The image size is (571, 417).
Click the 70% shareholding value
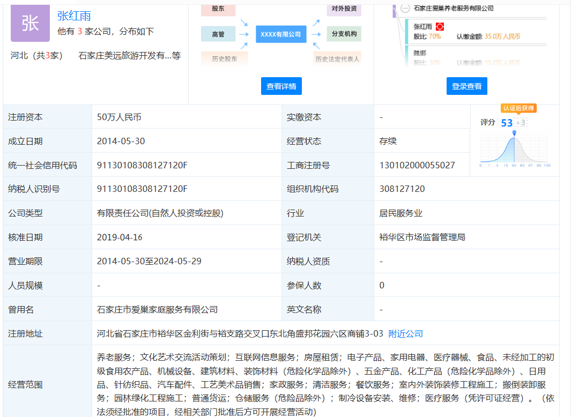(x=434, y=36)
